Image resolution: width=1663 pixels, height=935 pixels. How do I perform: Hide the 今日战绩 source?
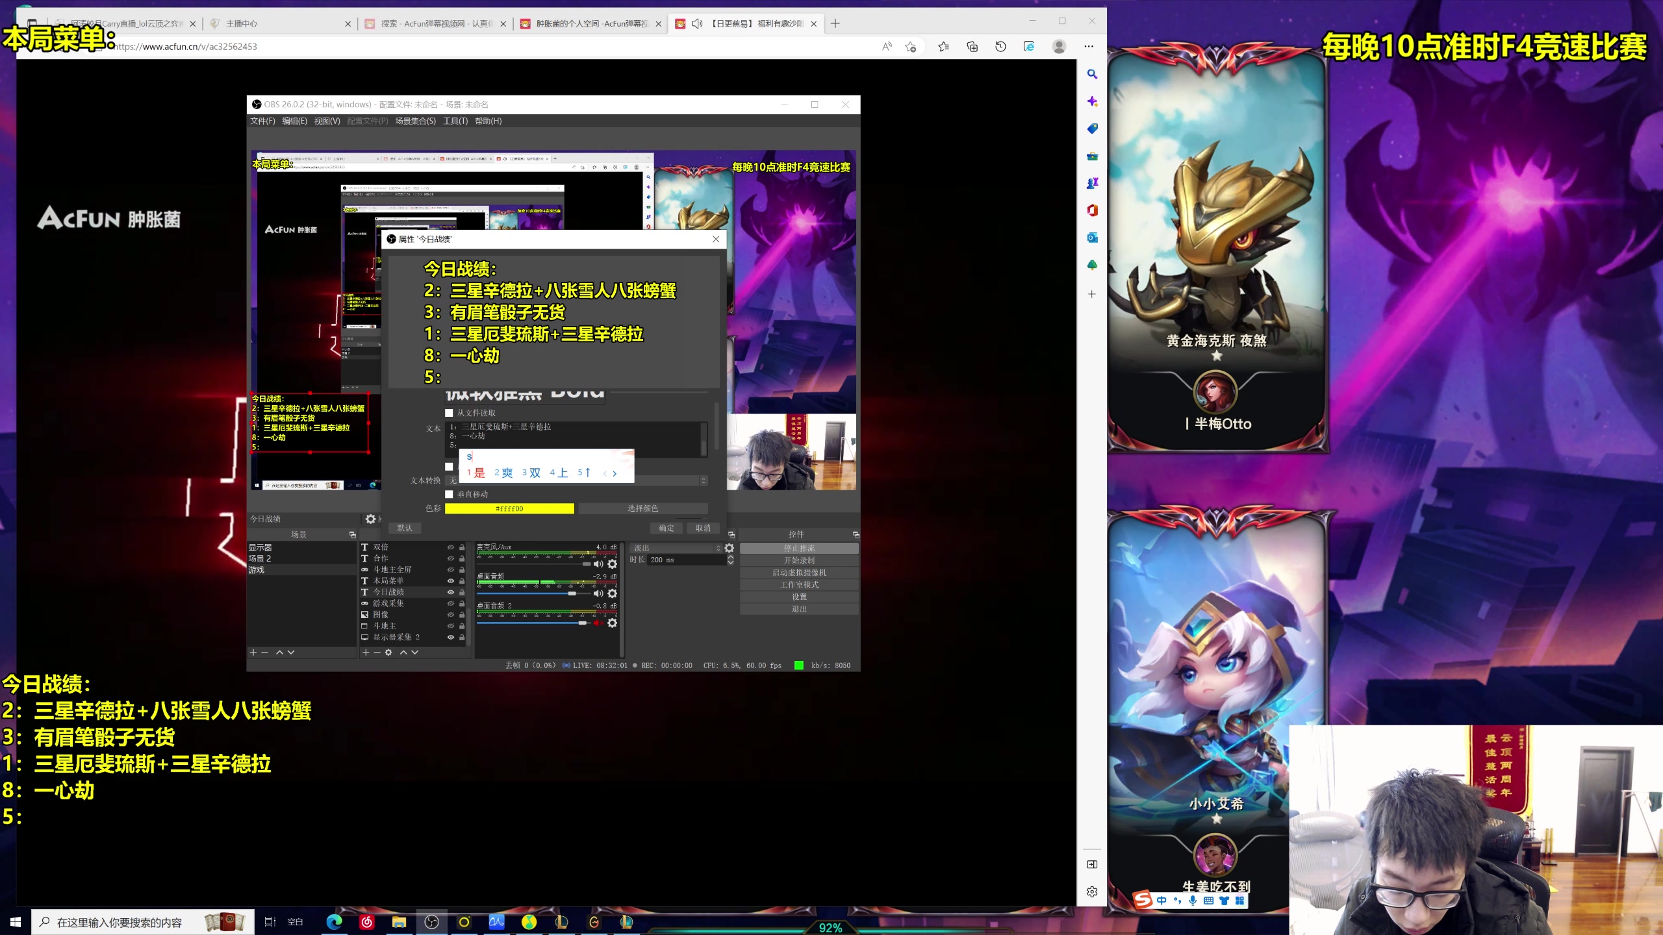450,592
